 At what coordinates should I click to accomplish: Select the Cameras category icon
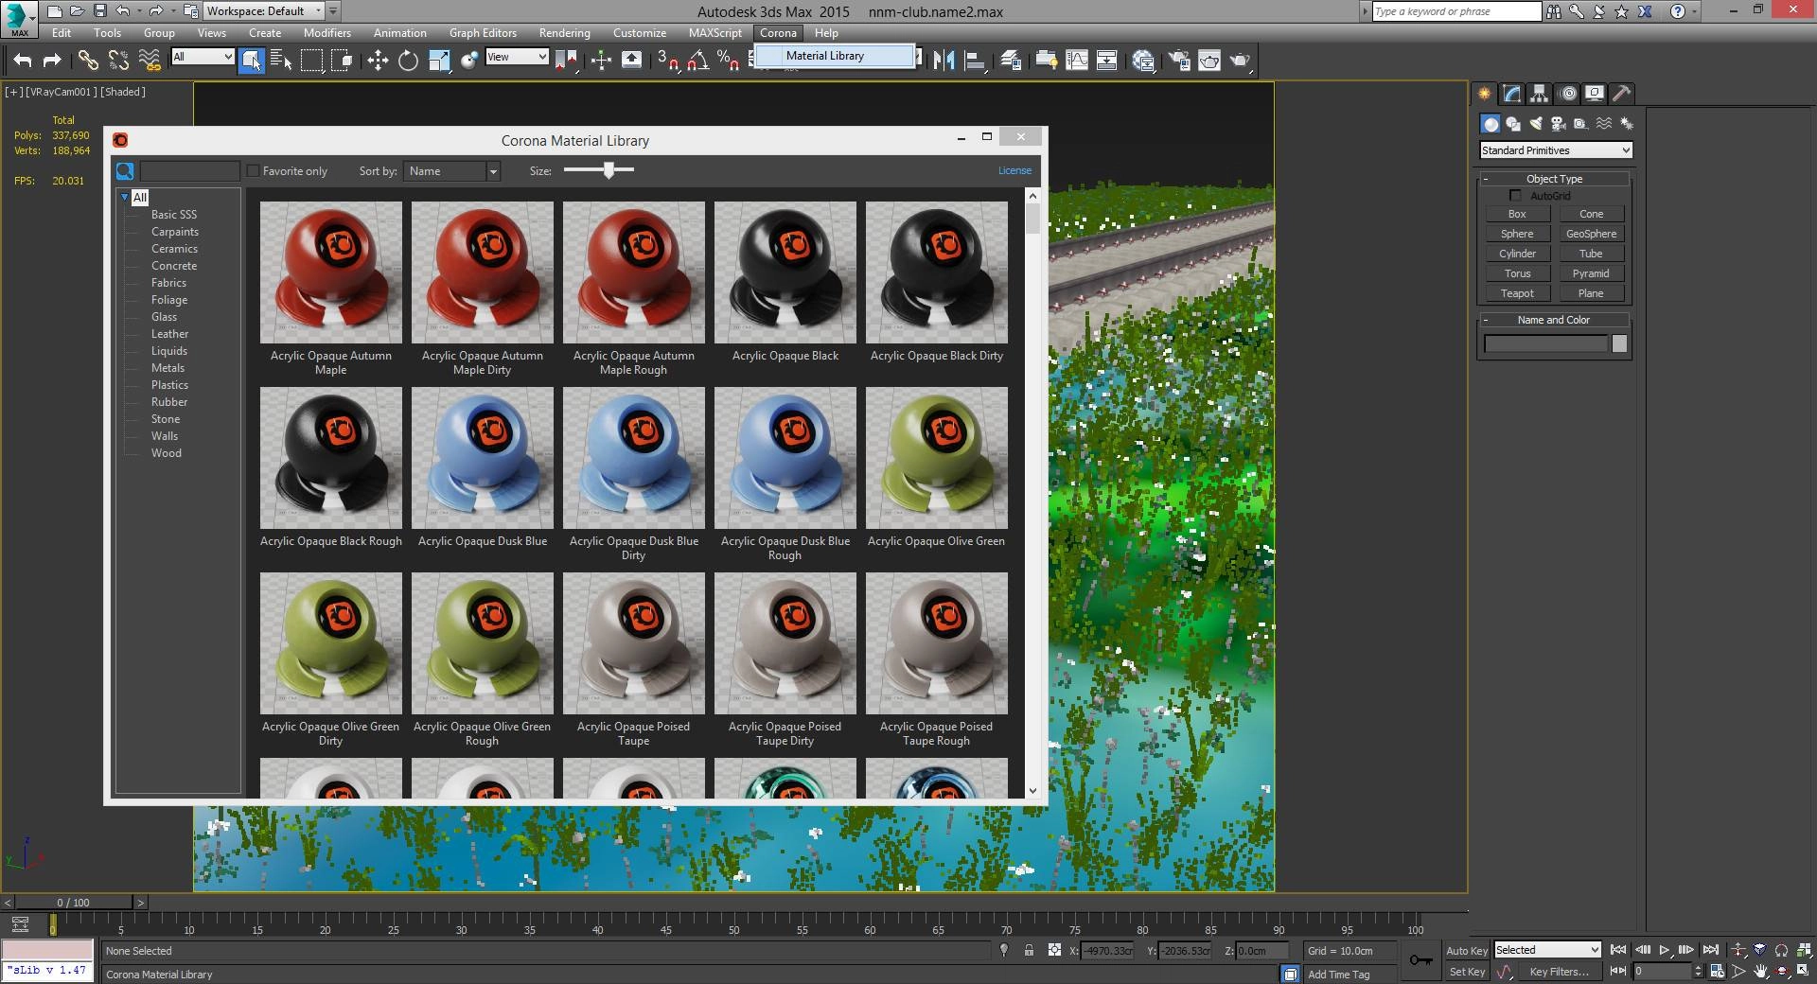click(1559, 124)
